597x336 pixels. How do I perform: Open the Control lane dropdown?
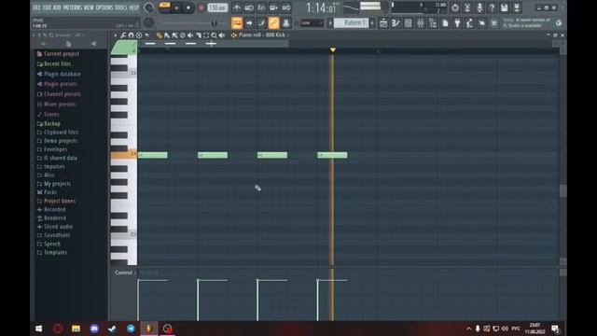point(125,273)
